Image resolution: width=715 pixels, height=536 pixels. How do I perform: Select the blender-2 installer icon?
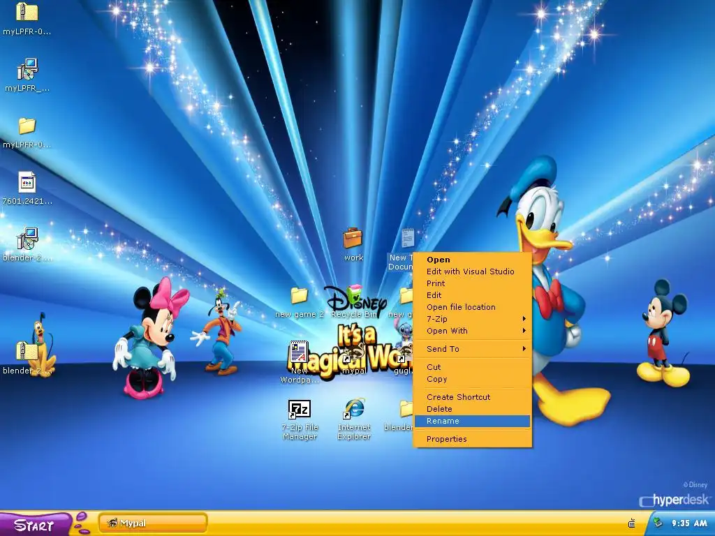27,239
